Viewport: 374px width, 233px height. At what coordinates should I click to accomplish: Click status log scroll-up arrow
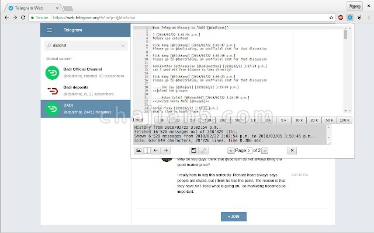pos(328,127)
